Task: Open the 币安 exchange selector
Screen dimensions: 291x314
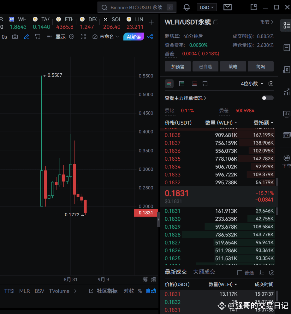Action: coord(267,22)
